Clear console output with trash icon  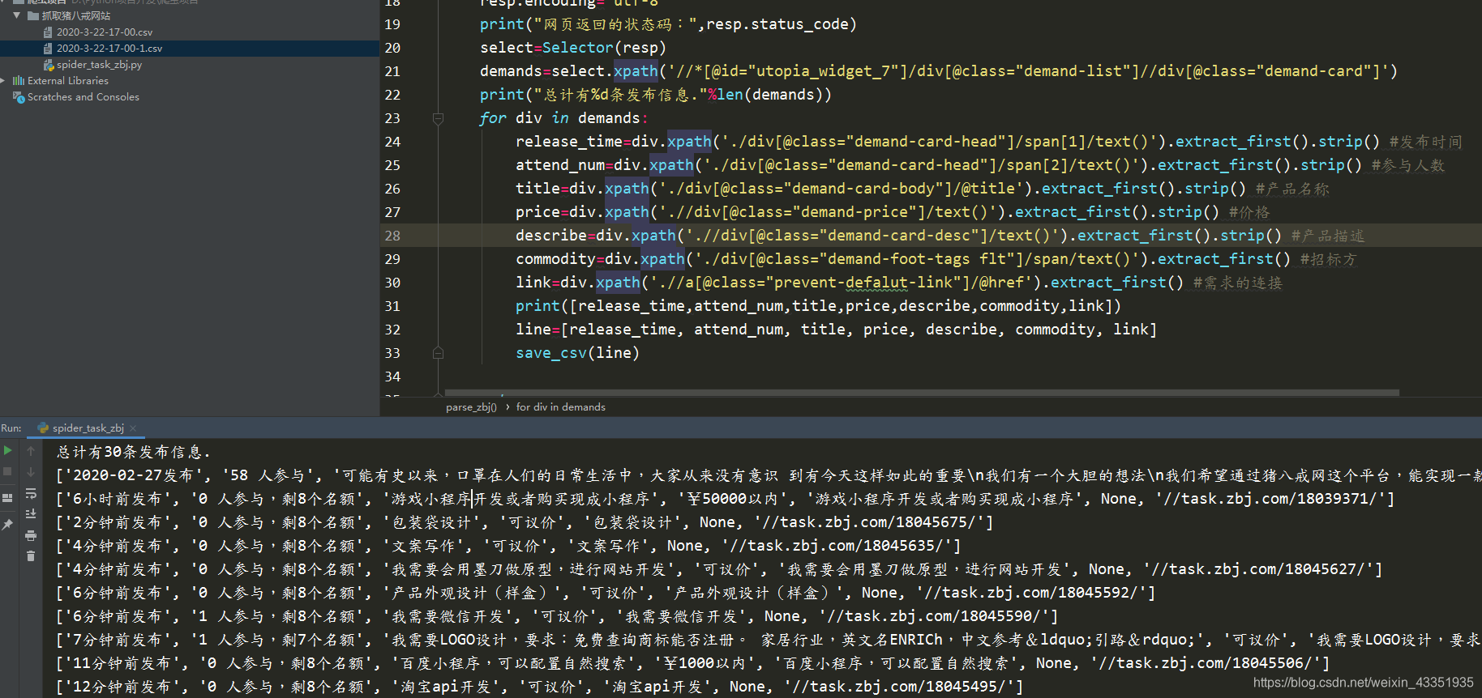31,556
